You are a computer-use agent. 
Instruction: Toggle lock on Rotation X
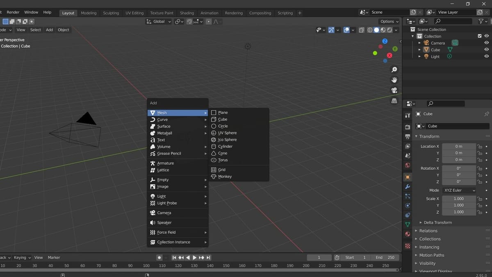click(479, 168)
